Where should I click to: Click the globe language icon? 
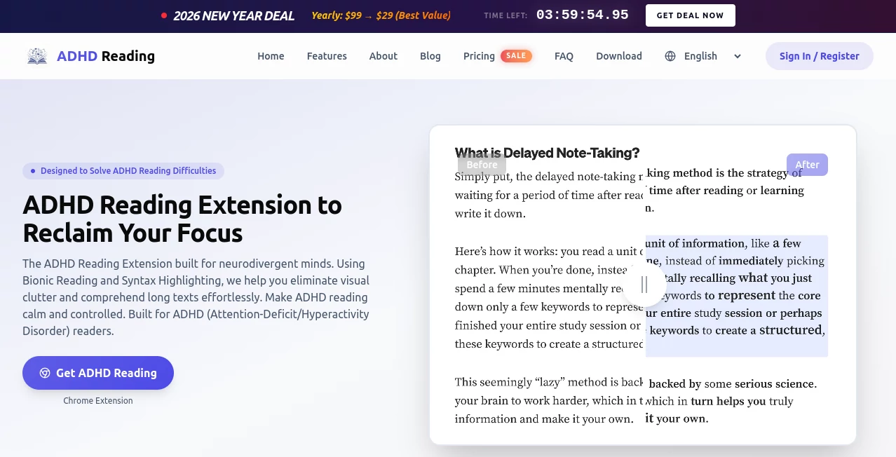click(x=670, y=56)
